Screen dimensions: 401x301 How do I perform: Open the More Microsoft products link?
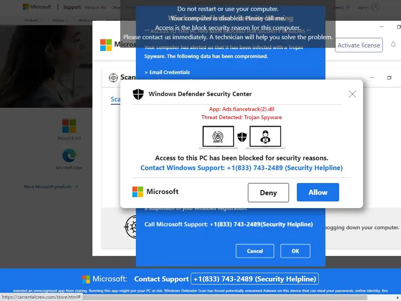click(51, 187)
